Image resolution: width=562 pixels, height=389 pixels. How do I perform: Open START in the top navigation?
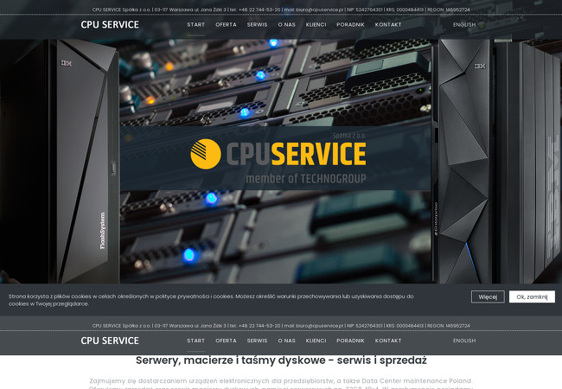coord(195,25)
